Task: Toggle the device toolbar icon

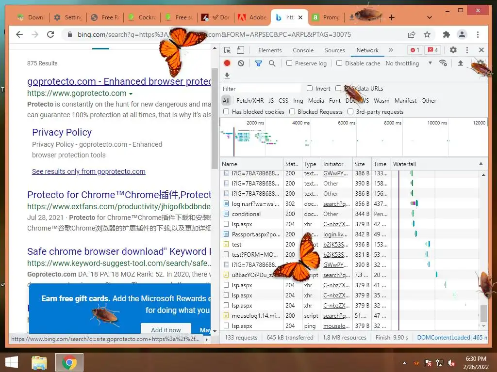Action: click(x=241, y=50)
